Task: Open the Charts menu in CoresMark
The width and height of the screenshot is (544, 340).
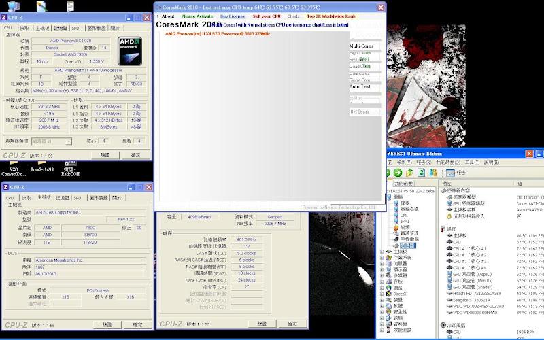Action: pyautogui.click(x=294, y=16)
